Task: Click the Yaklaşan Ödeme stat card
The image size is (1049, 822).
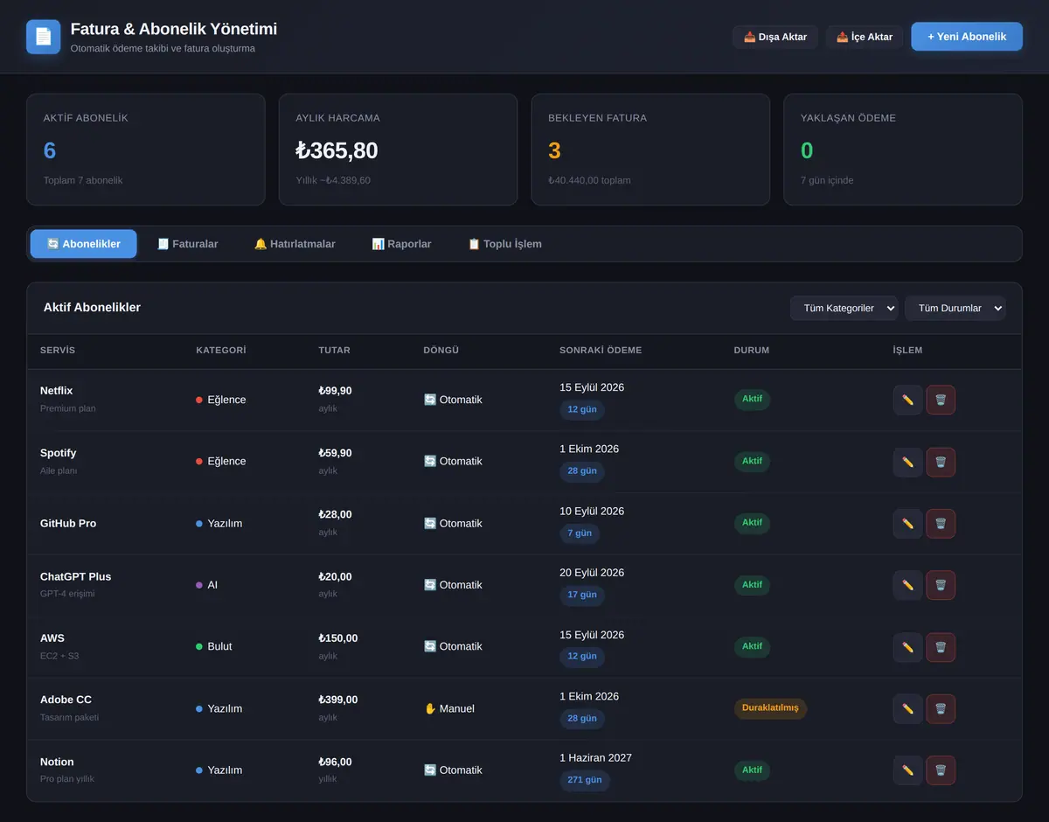Action: point(903,150)
